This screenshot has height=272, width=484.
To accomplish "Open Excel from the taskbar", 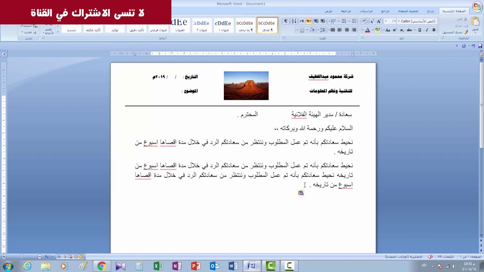I will [158, 266].
